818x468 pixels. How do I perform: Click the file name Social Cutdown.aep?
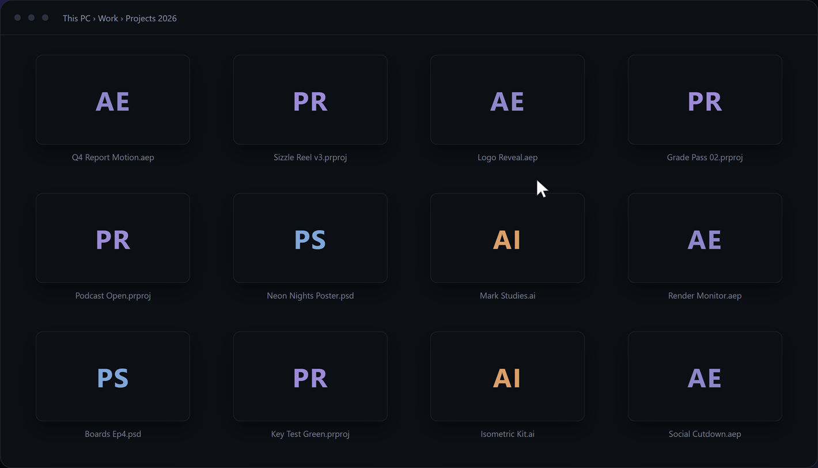705,434
